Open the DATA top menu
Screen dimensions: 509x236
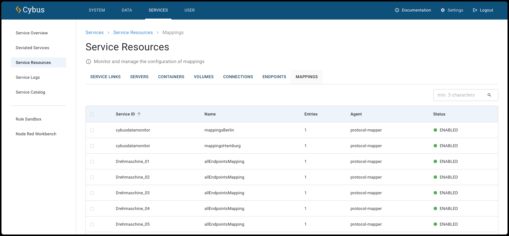point(127,10)
